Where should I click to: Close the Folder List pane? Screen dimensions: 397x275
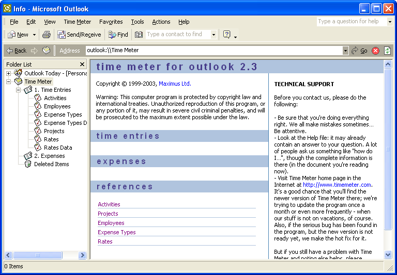coord(82,64)
